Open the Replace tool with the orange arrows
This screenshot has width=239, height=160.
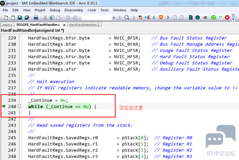coord(140,17)
